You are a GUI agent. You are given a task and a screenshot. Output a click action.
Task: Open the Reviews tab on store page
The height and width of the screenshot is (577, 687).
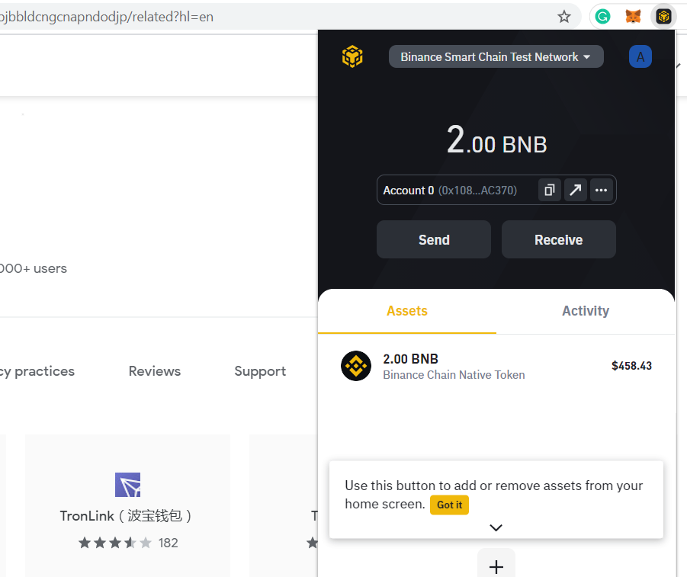click(154, 371)
